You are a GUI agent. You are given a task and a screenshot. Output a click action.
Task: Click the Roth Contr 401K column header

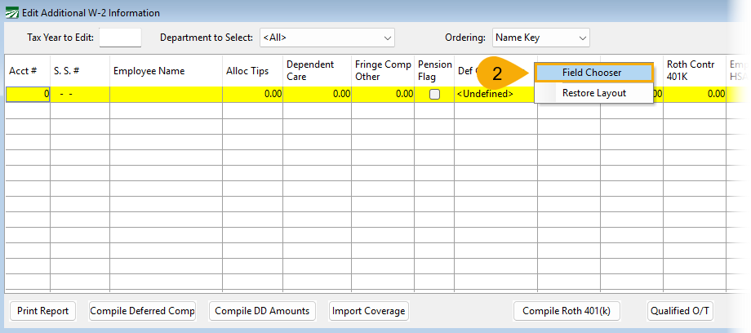tap(694, 71)
